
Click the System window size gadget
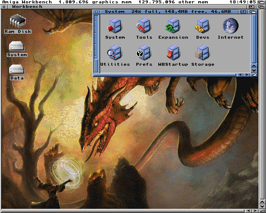(254, 75)
